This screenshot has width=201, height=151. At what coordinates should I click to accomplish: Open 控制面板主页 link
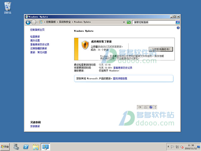(x=37, y=30)
